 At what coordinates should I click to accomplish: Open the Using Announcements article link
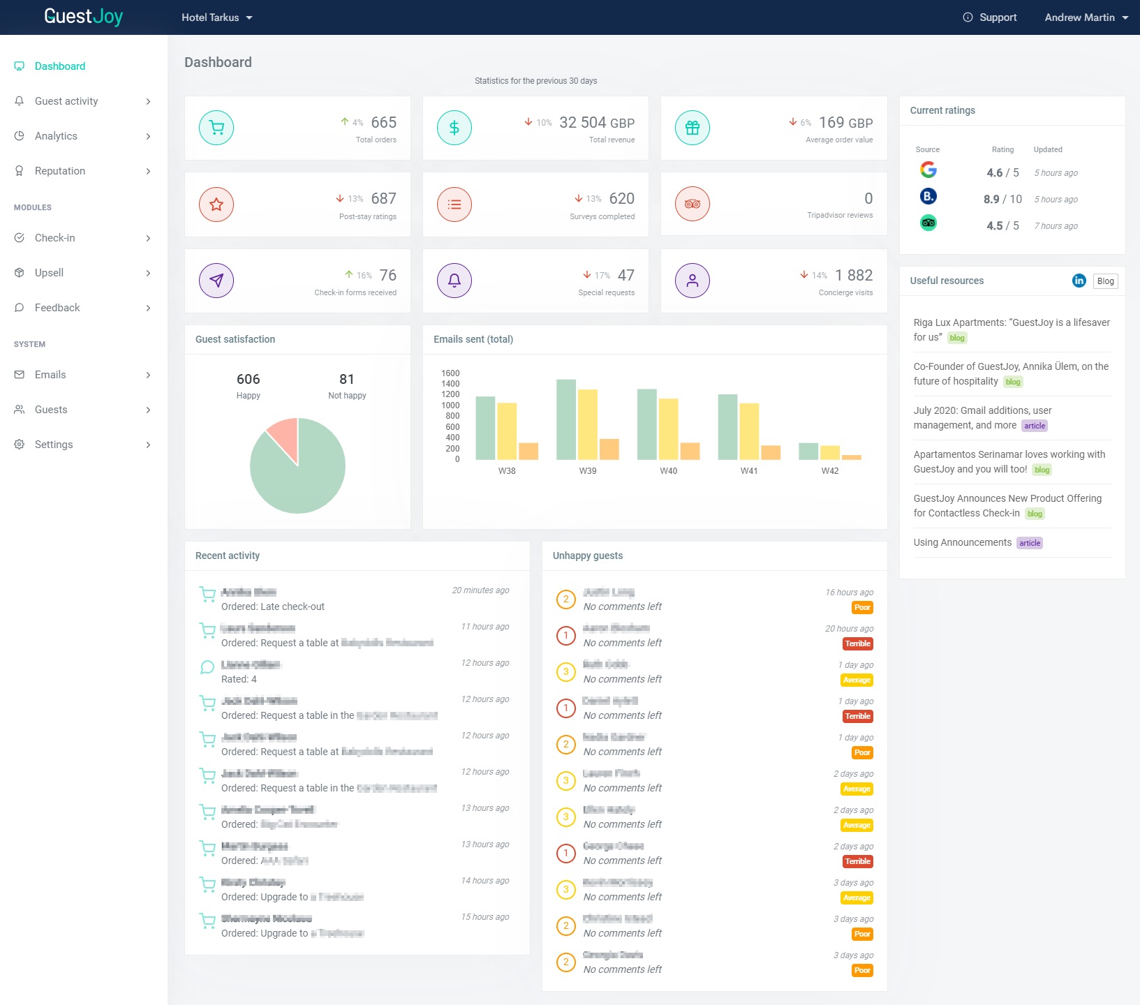(x=962, y=542)
